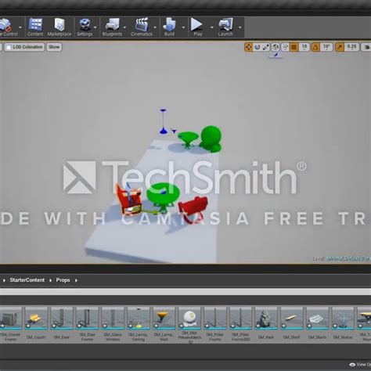Screen dimensions: 371x371
Task: Open the Build options dropdown arrow
Action: coord(183,27)
